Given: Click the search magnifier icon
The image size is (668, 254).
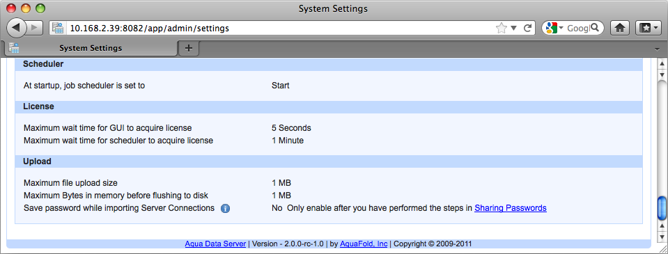Looking at the screenshot, I should [595, 28].
